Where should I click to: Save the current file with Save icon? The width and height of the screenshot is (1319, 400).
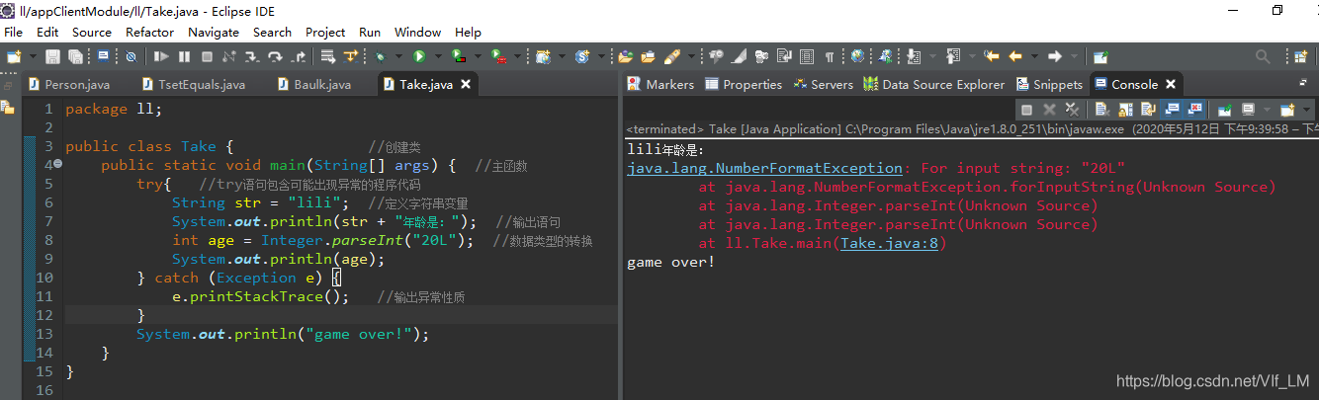[x=52, y=56]
